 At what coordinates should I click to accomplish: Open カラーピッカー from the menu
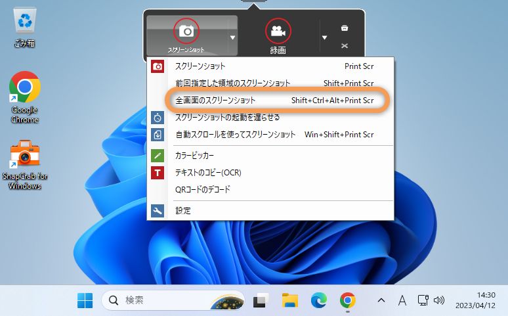coord(270,156)
